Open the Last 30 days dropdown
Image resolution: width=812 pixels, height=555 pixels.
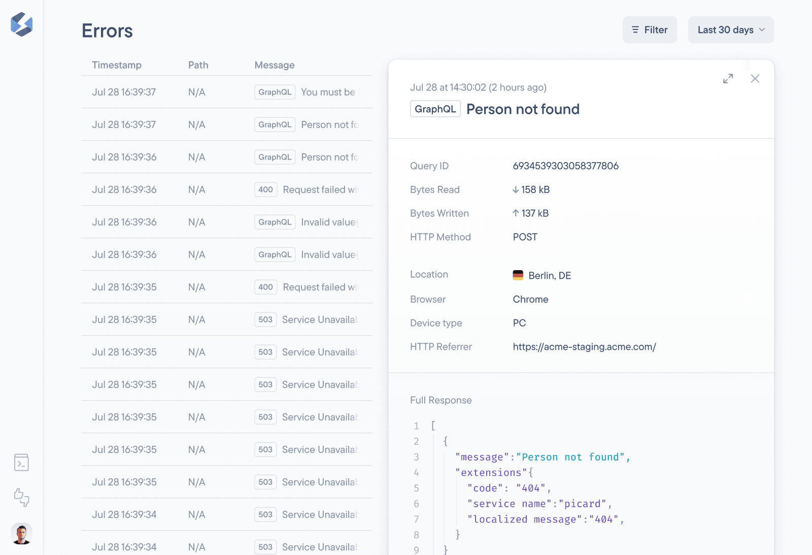click(730, 30)
